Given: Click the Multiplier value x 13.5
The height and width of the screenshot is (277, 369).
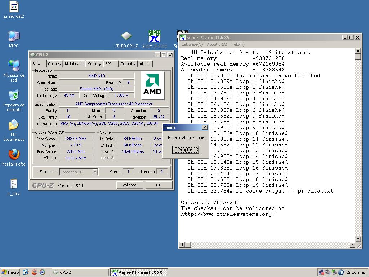Looking at the screenshot, I should 76,145.
